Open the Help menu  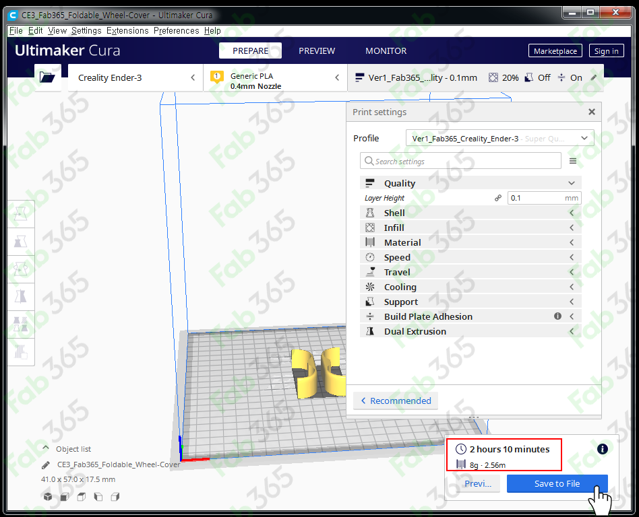212,30
